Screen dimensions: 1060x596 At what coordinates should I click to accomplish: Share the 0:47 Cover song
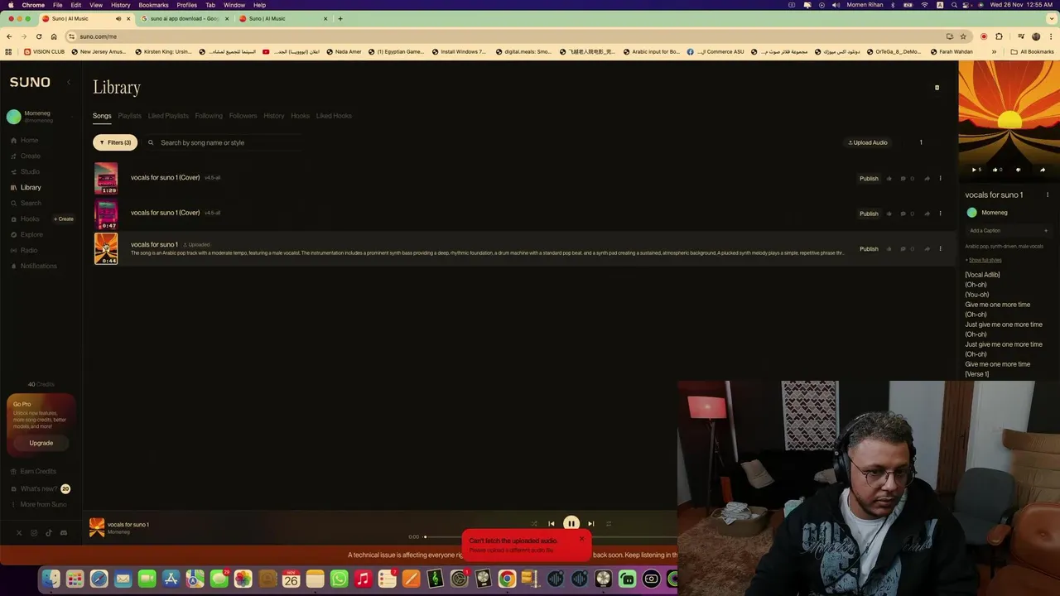tap(927, 214)
